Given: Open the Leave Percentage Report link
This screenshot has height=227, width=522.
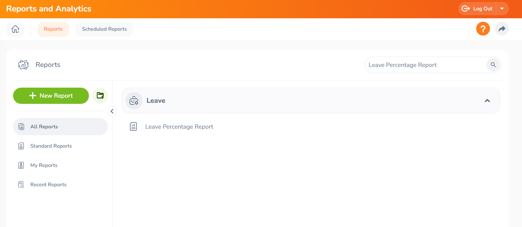Looking at the screenshot, I should pyautogui.click(x=179, y=127).
